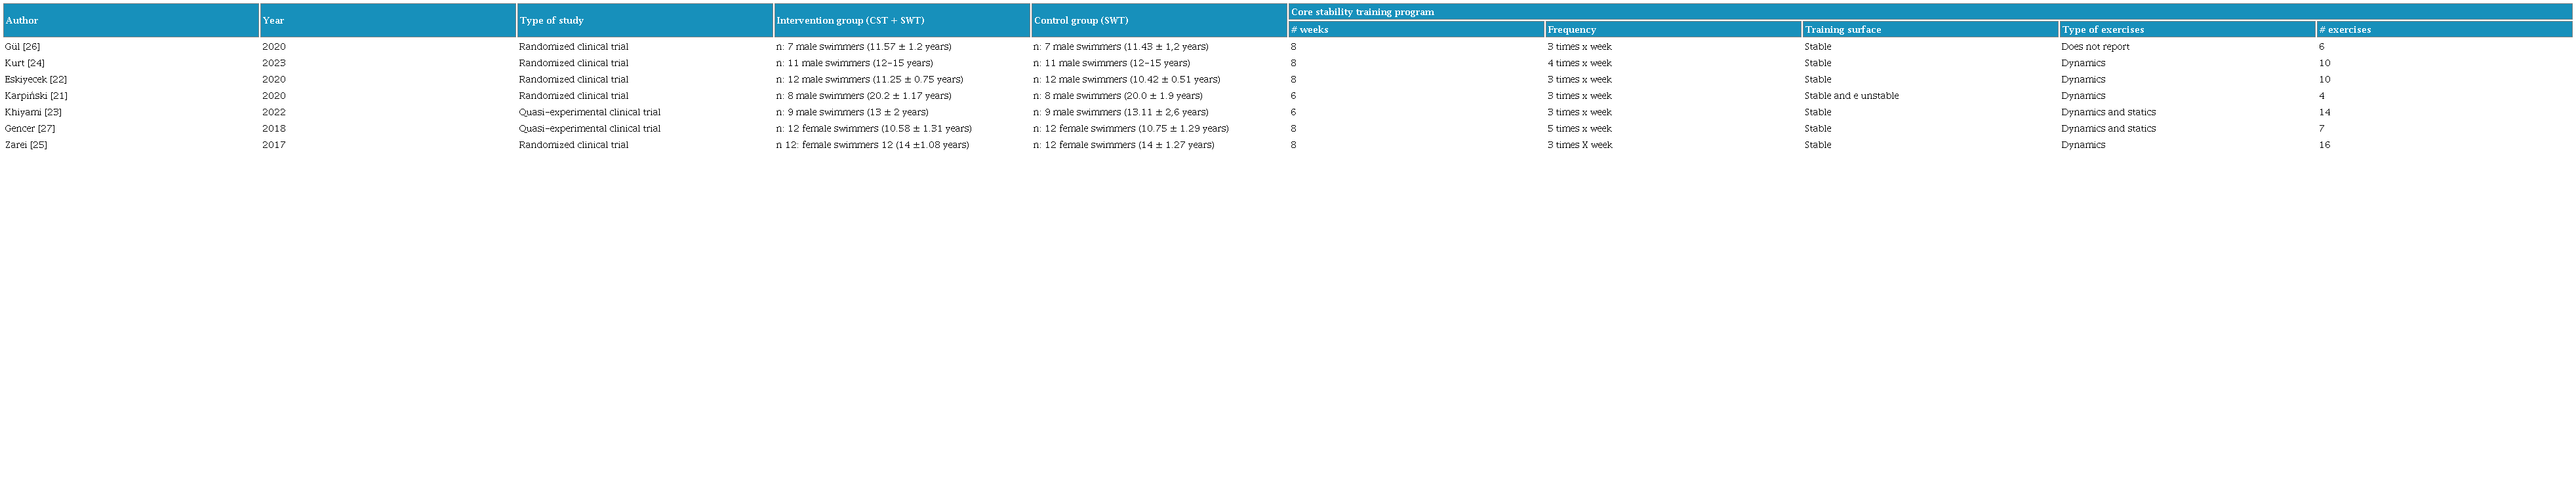This screenshot has width=2576, height=478.
Task: Click the Gencer [27] reference
Action: [x=30, y=129]
